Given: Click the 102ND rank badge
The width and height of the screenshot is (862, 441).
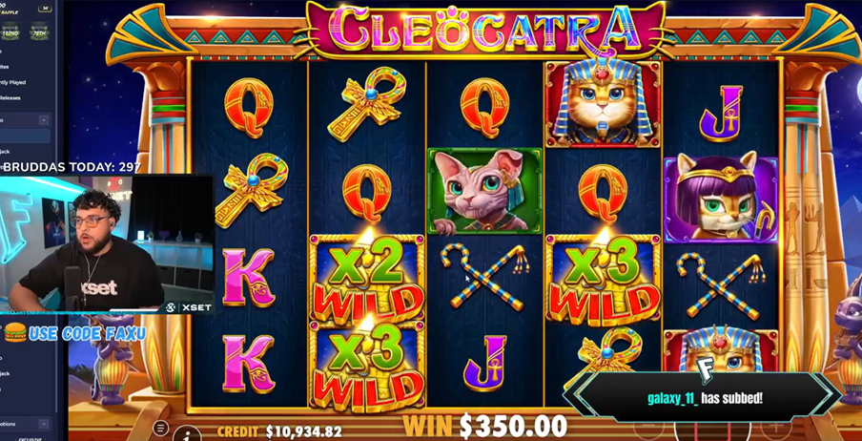Looking at the screenshot, I should (x=10, y=32).
